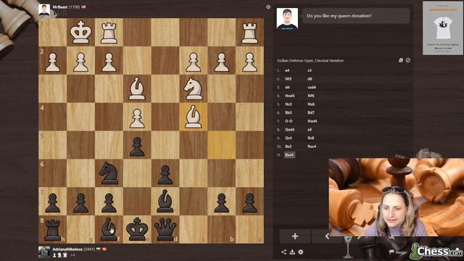
Task: Click the Resign flag button
Action: [398, 252]
